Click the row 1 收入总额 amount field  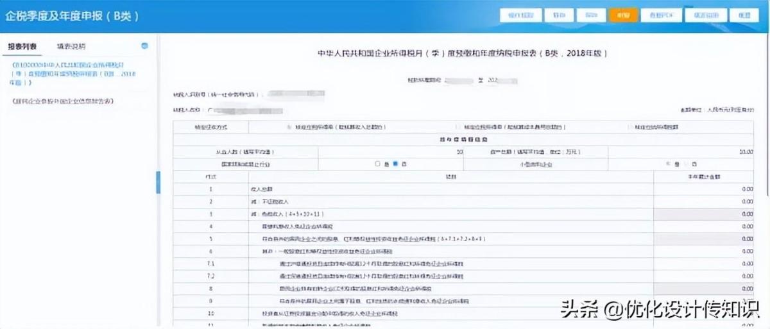coord(703,189)
